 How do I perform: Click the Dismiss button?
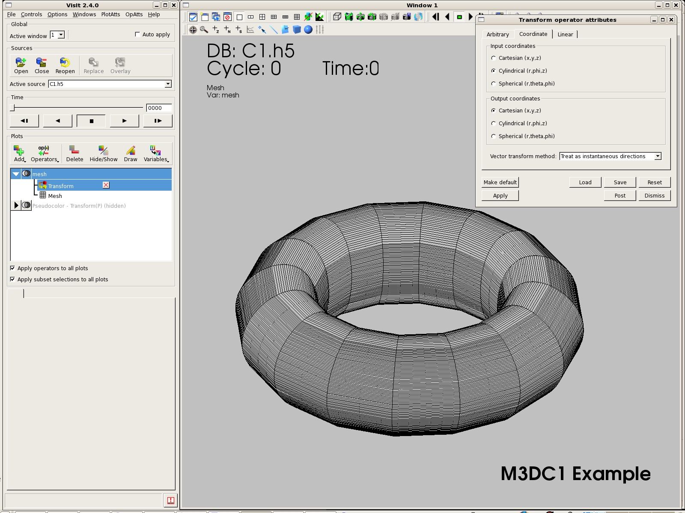point(655,195)
